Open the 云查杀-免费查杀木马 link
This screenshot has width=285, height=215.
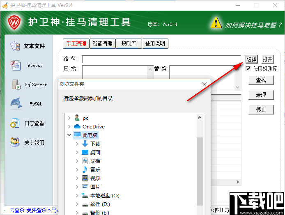pos(33,210)
